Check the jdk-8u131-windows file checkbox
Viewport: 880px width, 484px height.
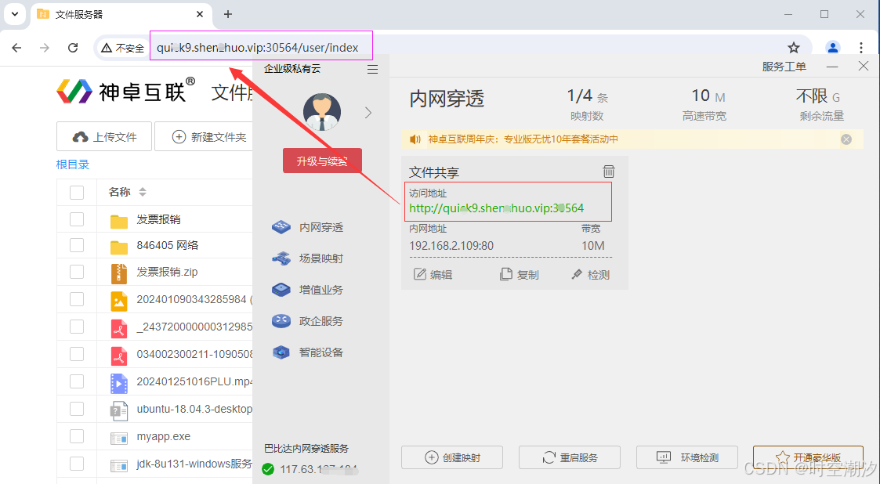(x=77, y=464)
